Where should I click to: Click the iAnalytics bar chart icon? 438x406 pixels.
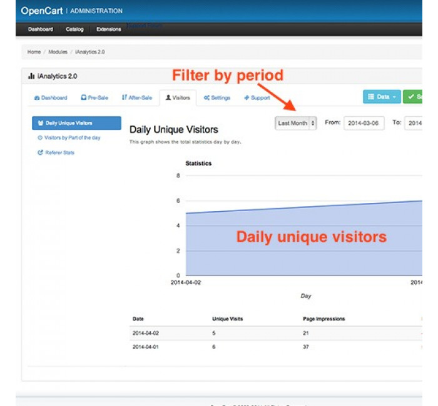tap(31, 76)
